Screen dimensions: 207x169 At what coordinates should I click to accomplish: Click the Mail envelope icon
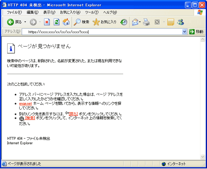click(x=135, y=22)
